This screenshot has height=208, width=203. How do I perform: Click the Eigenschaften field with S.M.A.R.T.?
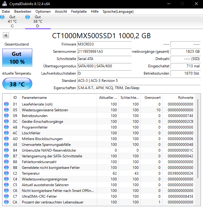click(x=139, y=88)
